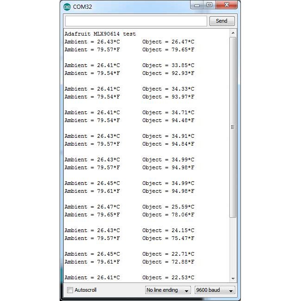Click the 'Object = 22.53*C' reading
The height and width of the screenshot is (301, 301).
point(168,278)
